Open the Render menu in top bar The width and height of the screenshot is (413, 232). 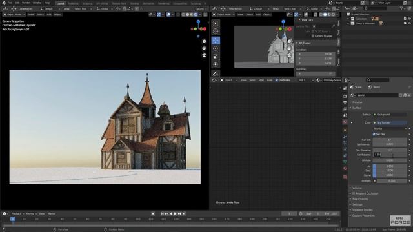click(26, 3)
